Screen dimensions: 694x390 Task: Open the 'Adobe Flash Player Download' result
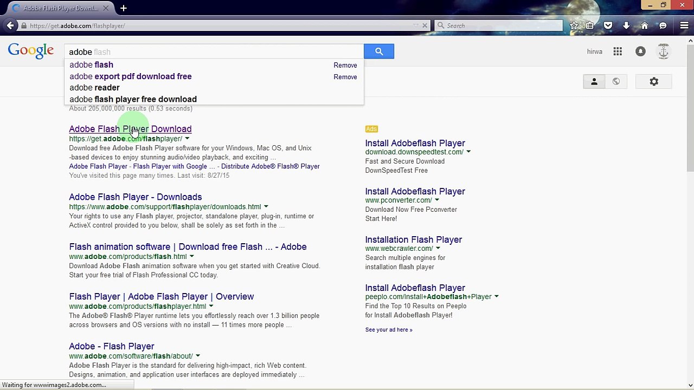pos(130,129)
